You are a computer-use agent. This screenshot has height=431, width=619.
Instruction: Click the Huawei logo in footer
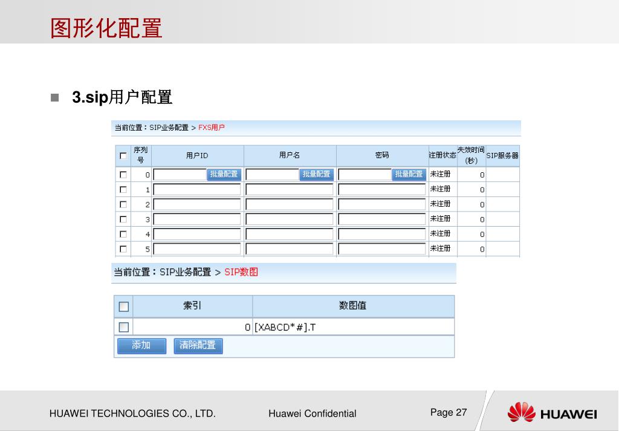[x=552, y=412]
